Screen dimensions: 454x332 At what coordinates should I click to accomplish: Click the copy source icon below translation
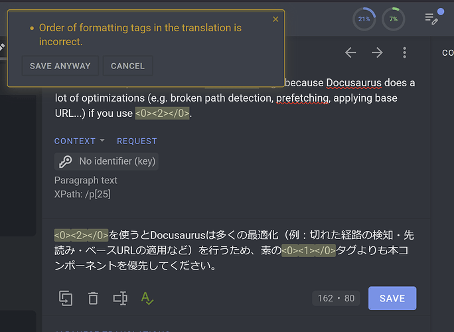click(x=66, y=298)
